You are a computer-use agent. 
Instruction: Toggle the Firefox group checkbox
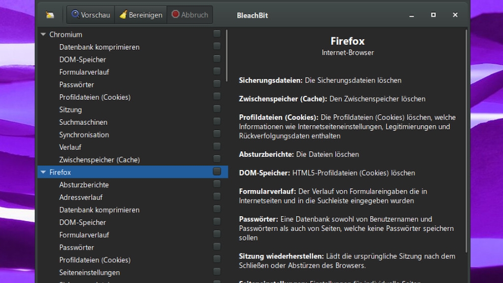coord(217,171)
